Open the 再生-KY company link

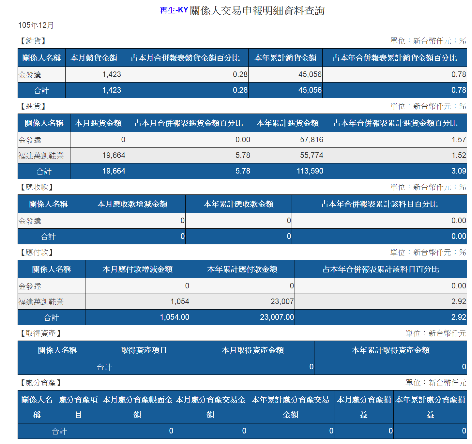click(174, 10)
